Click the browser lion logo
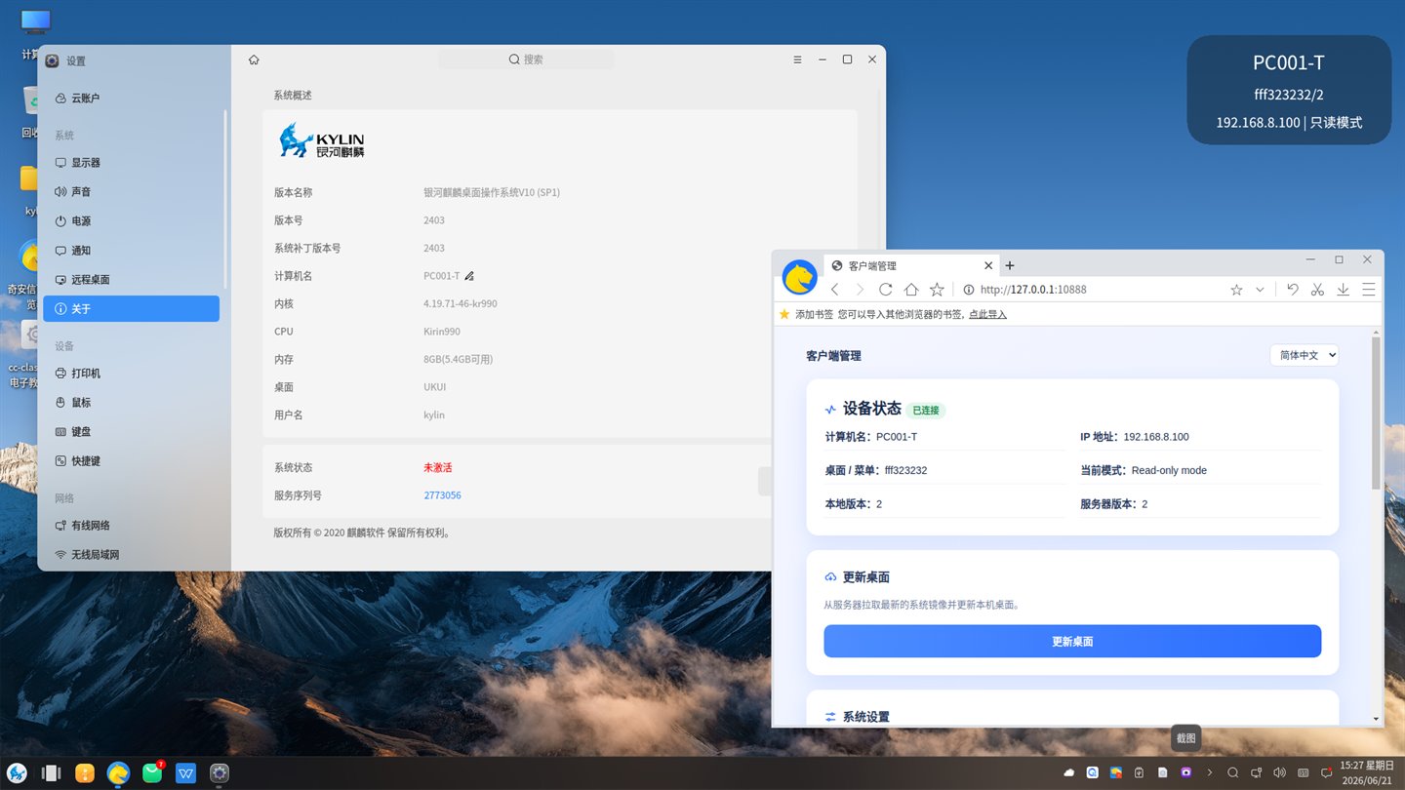 click(800, 277)
